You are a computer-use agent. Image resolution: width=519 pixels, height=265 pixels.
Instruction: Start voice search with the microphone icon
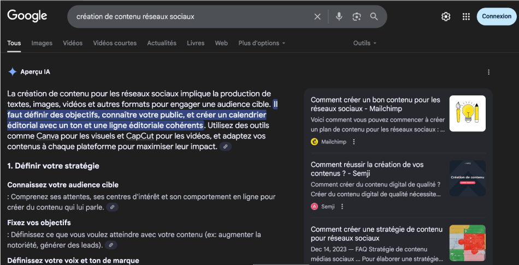(339, 16)
